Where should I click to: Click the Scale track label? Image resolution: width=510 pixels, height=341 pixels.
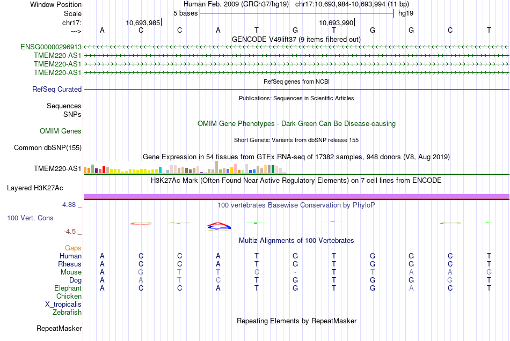pyautogui.click(x=72, y=13)
